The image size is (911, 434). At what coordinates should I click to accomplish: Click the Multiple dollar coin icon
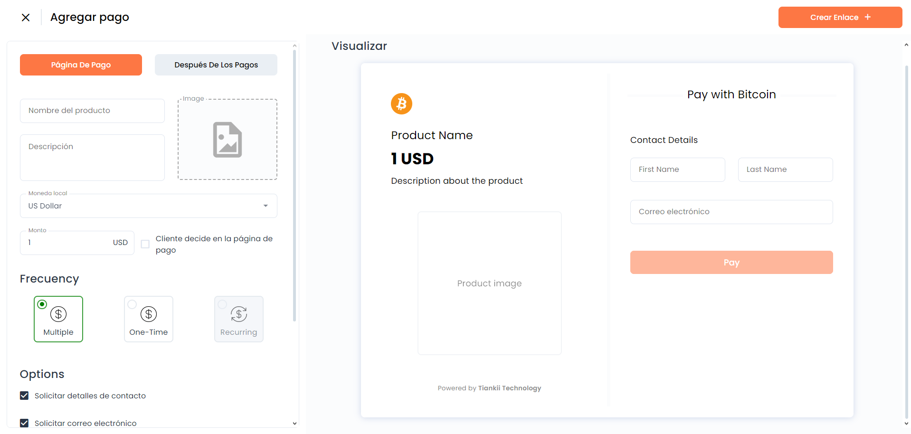click(58, 314)
